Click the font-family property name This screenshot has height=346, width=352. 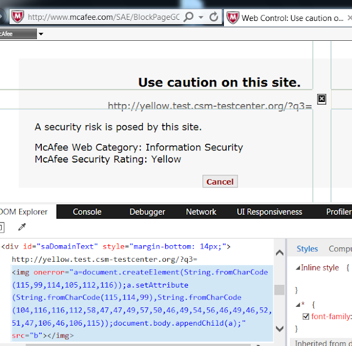point(331,317)
